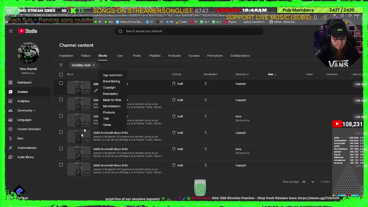Open Customisation in the sidebar

(27, 148)
